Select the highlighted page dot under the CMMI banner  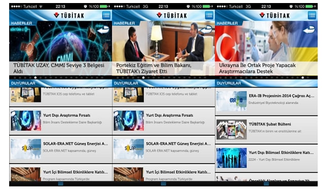pyautogui.click(x=35, y=78)
